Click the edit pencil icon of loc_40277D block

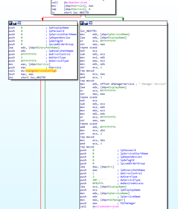[86, 23]
